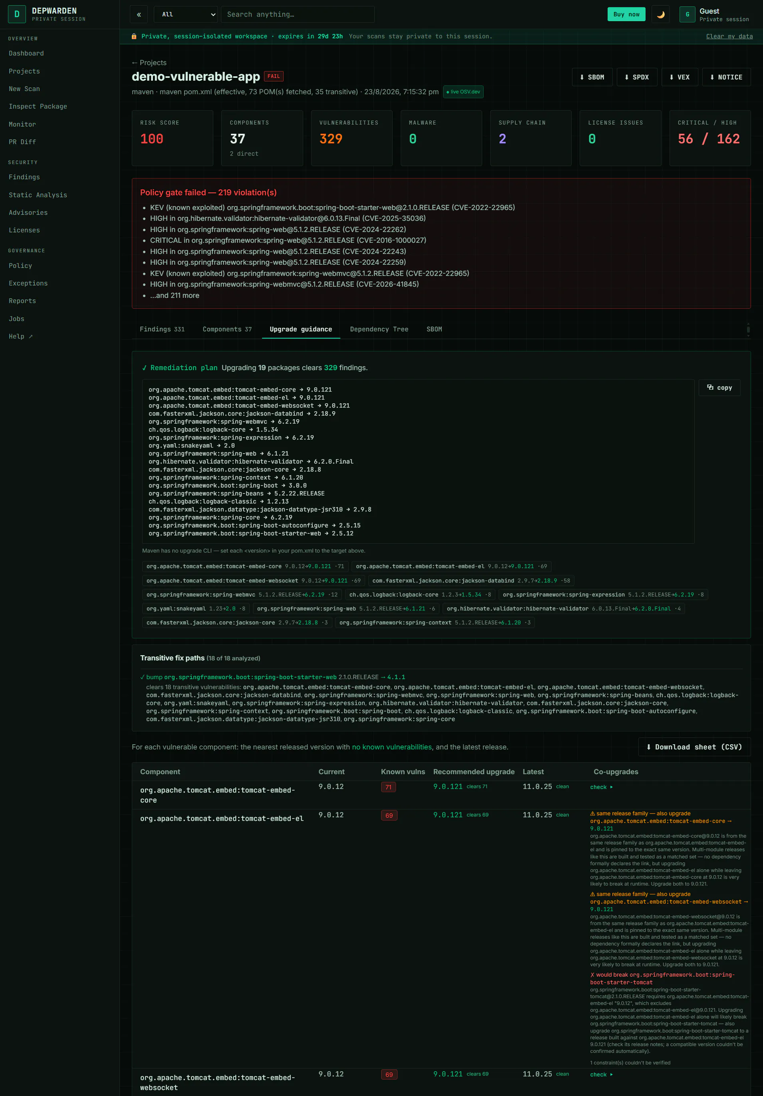Click Clear my data link
Screen dimensions: 763x1096
coord(729,36)
